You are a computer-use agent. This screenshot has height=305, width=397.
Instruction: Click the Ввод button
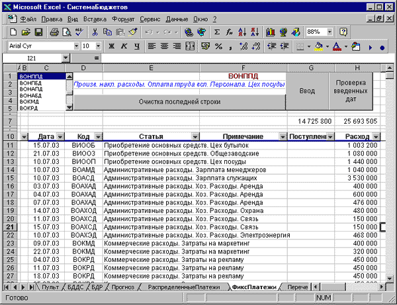(307, 91)
